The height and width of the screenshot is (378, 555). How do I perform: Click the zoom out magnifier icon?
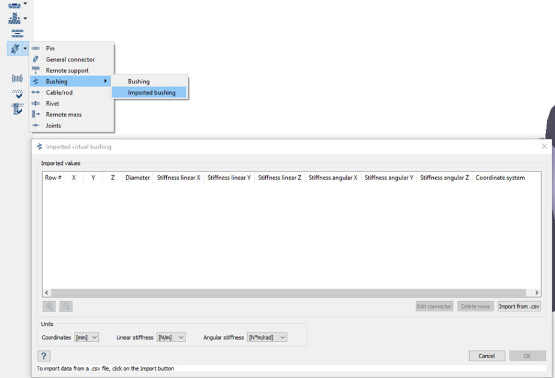click(66, 307)
